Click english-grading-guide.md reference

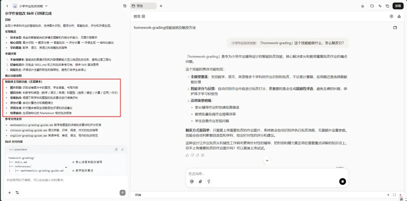click(x=29, y=136)
